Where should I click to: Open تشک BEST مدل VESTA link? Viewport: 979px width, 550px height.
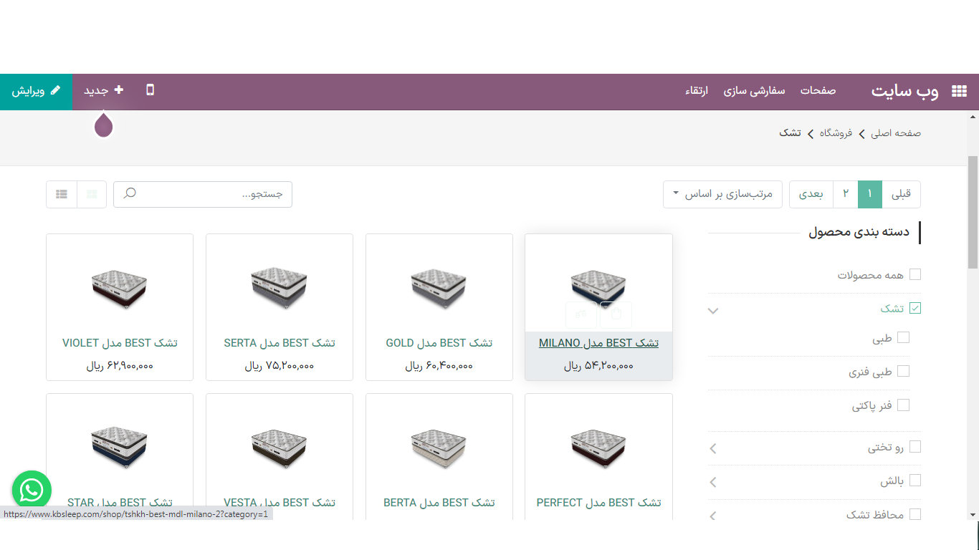point(280,503)
